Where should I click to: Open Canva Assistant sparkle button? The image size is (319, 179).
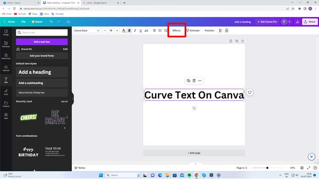[x=311, y=157]
